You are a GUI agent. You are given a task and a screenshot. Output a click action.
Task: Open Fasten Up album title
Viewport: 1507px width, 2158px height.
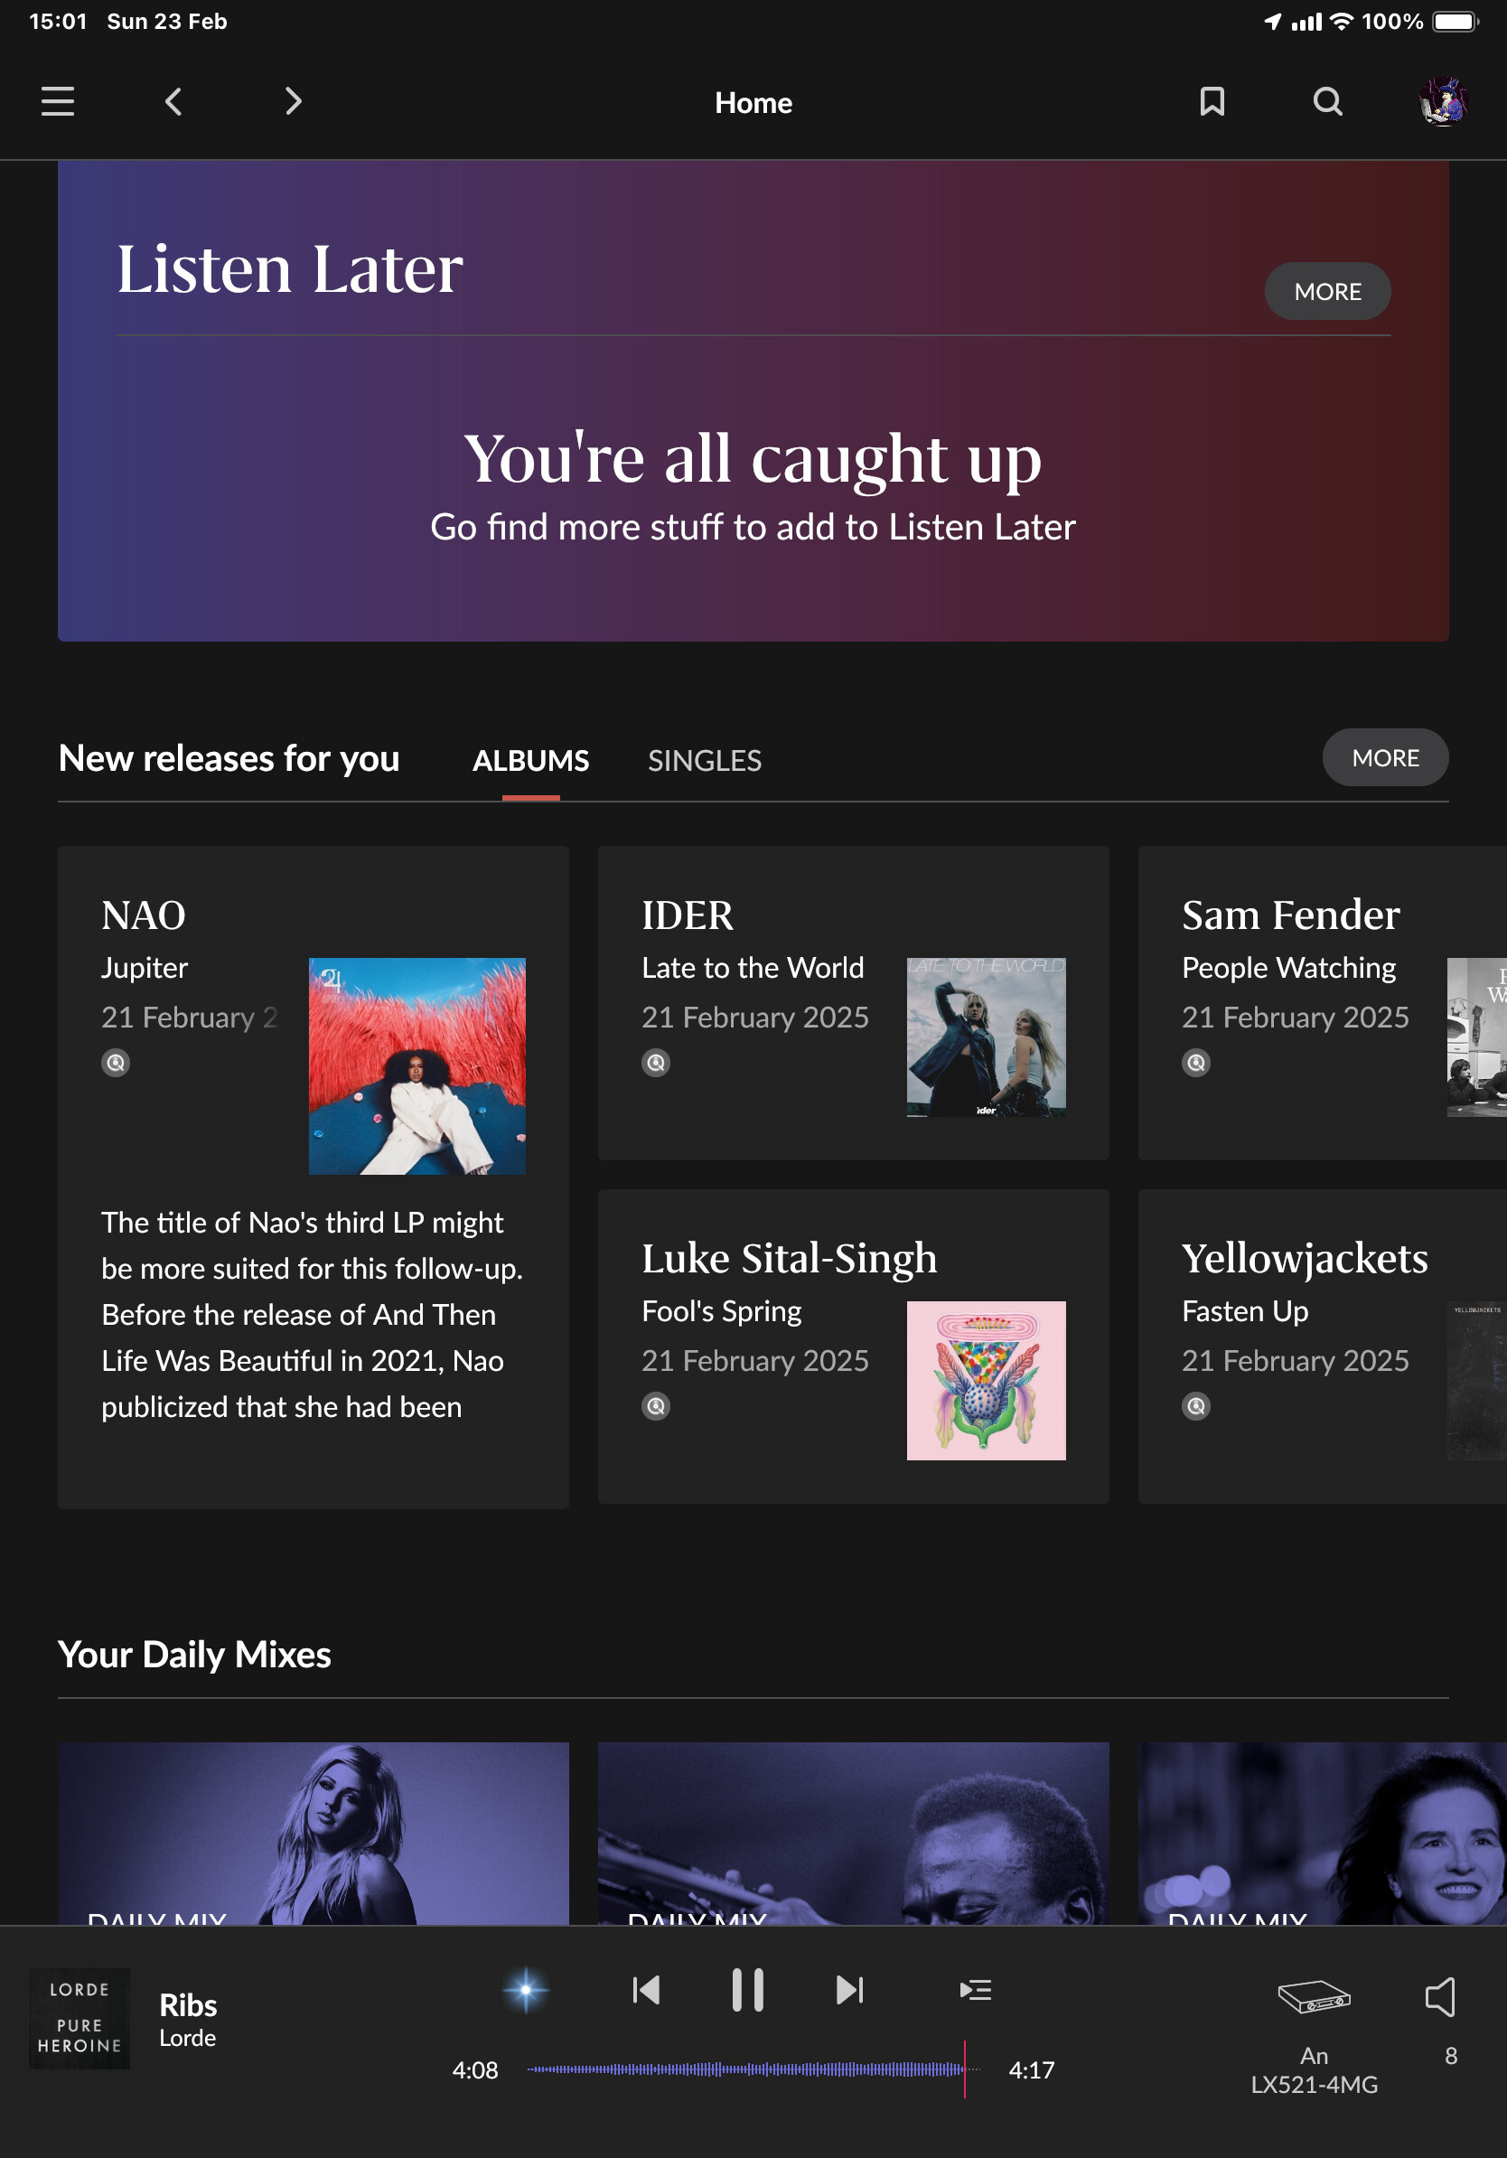1245,1311
